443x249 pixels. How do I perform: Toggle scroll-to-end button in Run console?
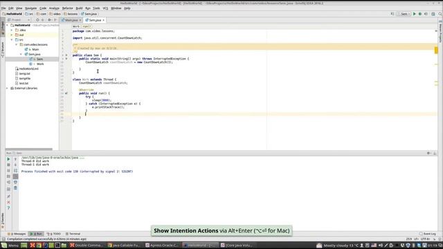click(15, 176)
